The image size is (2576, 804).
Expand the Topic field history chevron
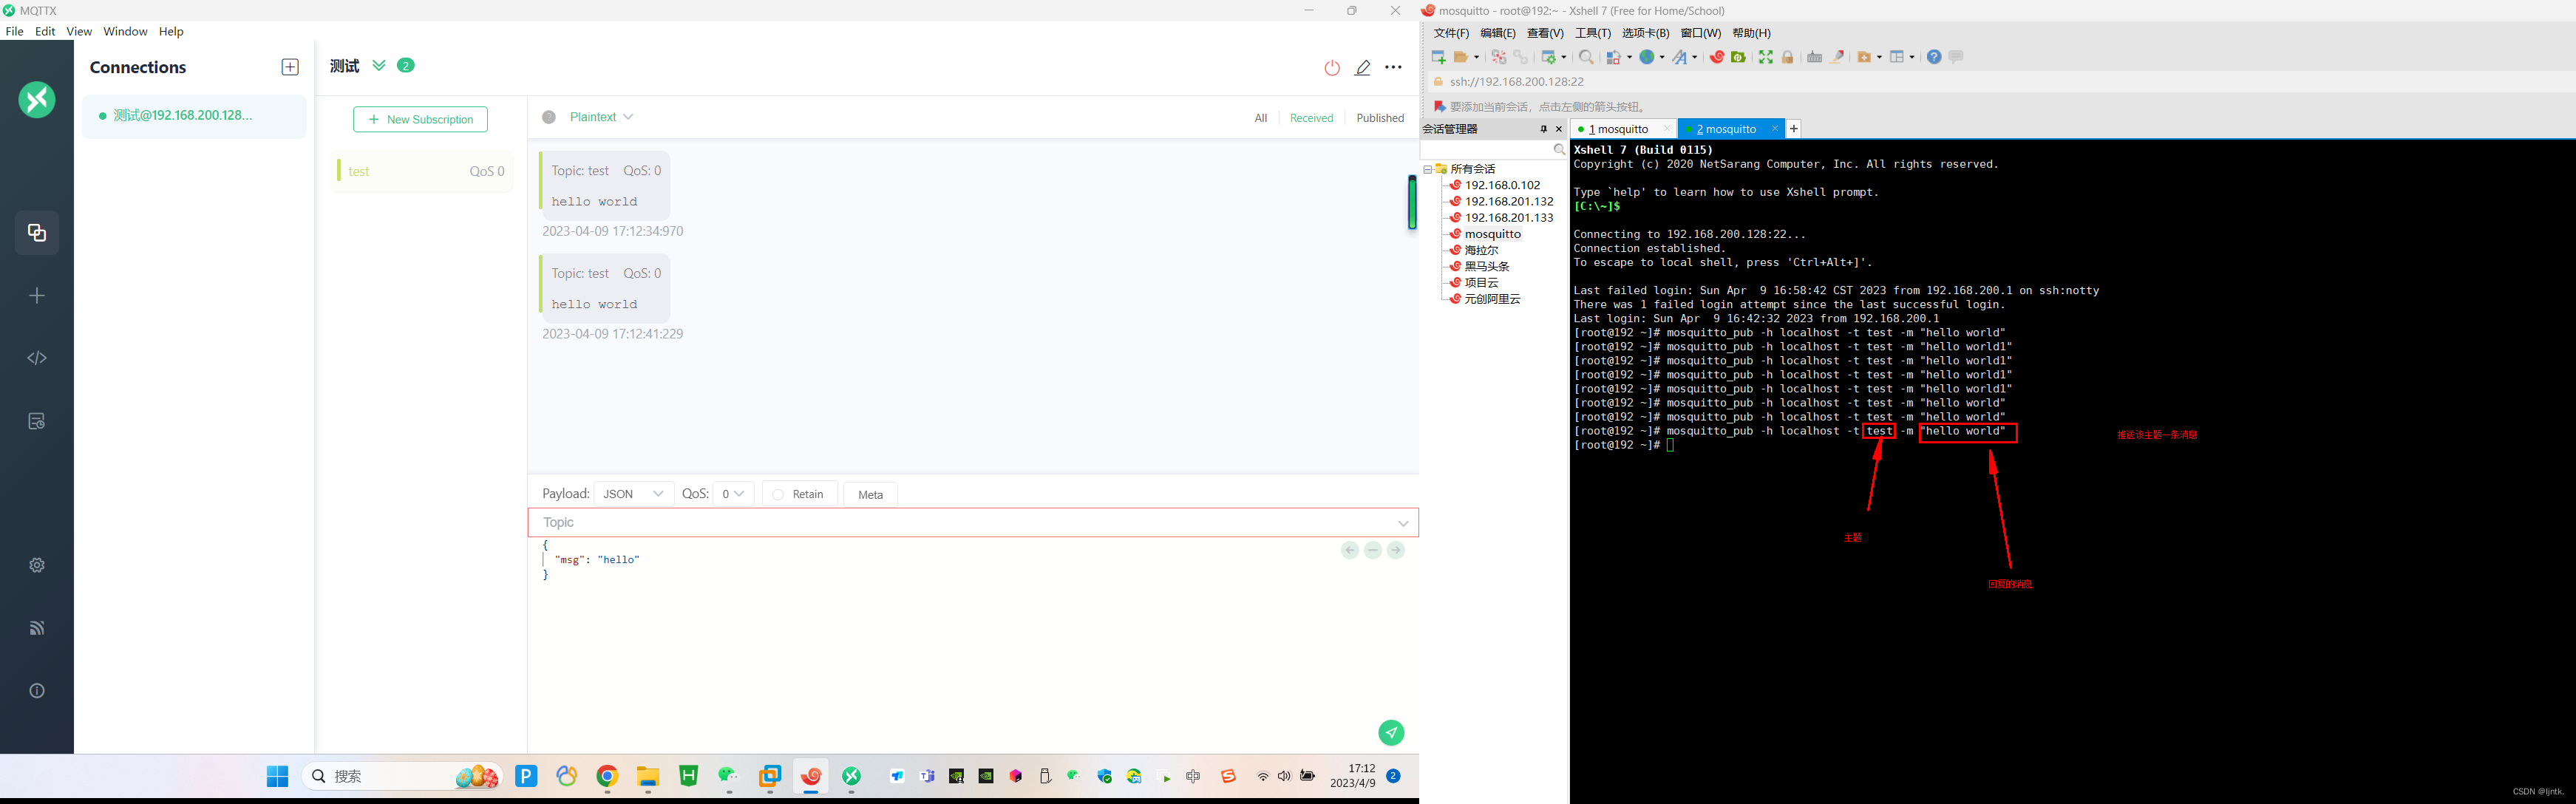pos(1403,523)
